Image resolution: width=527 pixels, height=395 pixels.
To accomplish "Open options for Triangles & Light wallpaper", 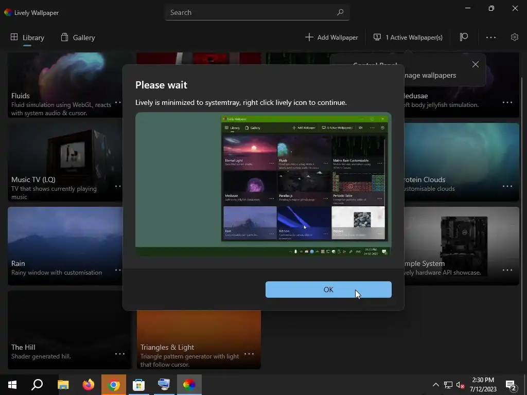I will click(x=249, y=354).
